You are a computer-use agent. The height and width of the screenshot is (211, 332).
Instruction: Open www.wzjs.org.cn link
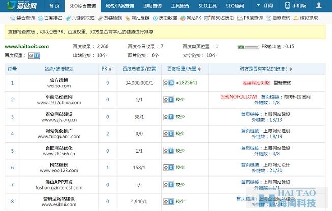(x=59, y=120)
